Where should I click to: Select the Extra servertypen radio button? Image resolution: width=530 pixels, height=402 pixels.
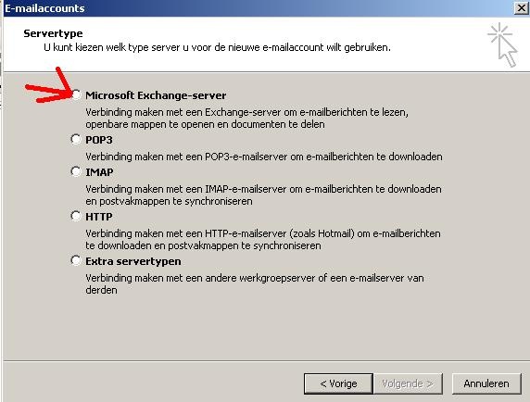(x=76, y=260)
